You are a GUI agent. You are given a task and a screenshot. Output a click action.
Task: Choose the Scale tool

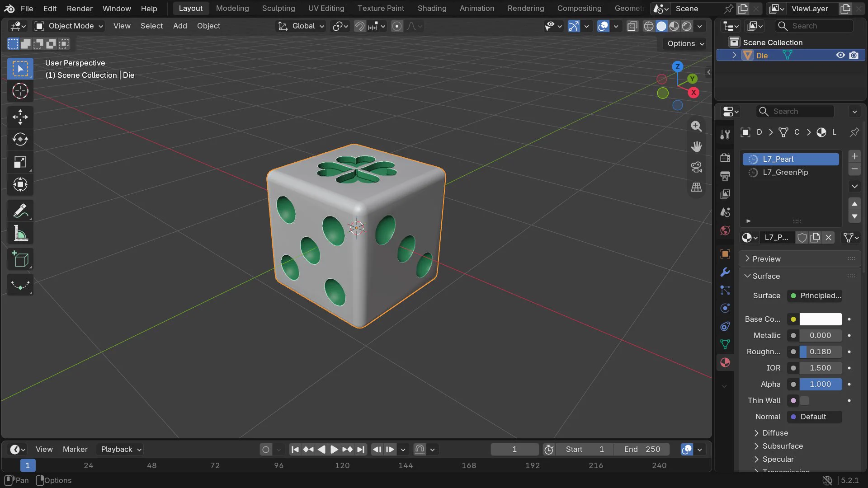coord(20,162)
